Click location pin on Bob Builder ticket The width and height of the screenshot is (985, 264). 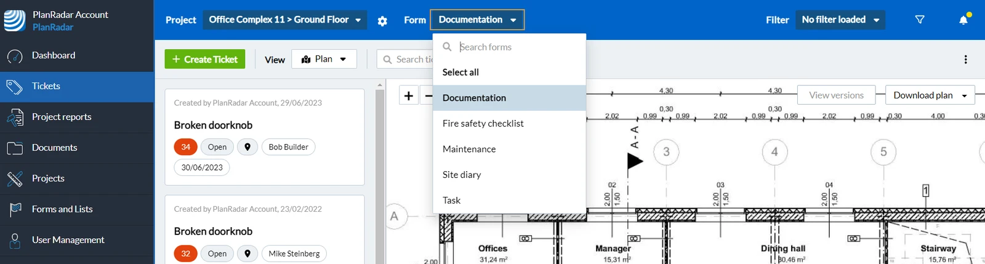pos(247,147)
